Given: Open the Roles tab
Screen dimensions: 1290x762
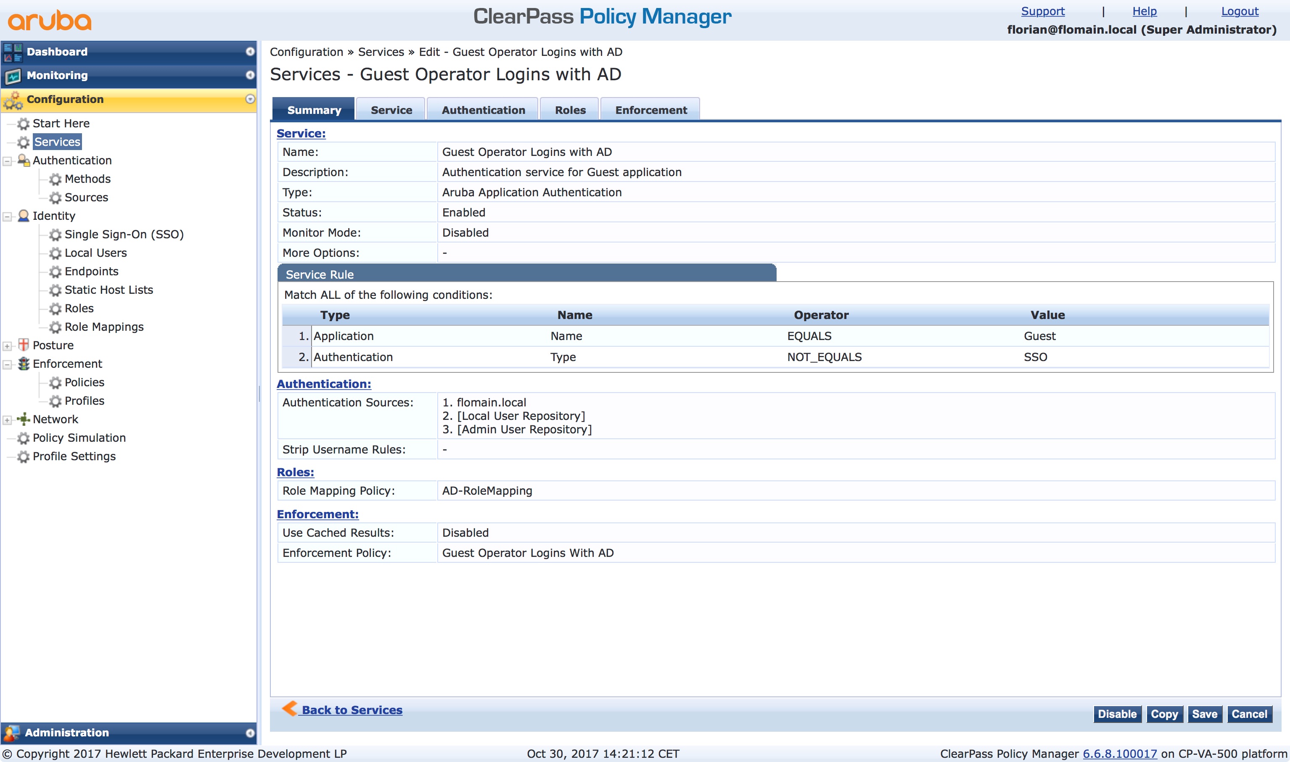Looking at the screenshot, I should click(570, 109).
